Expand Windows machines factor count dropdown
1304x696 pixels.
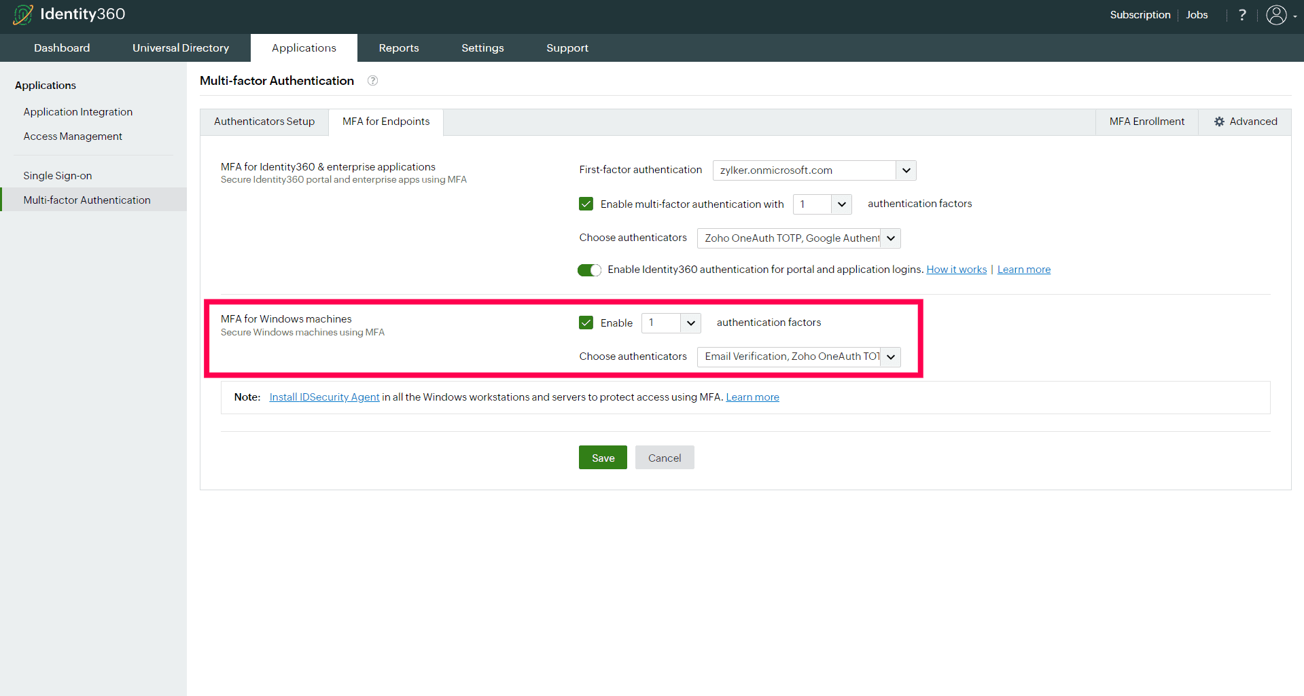point(671,323)
